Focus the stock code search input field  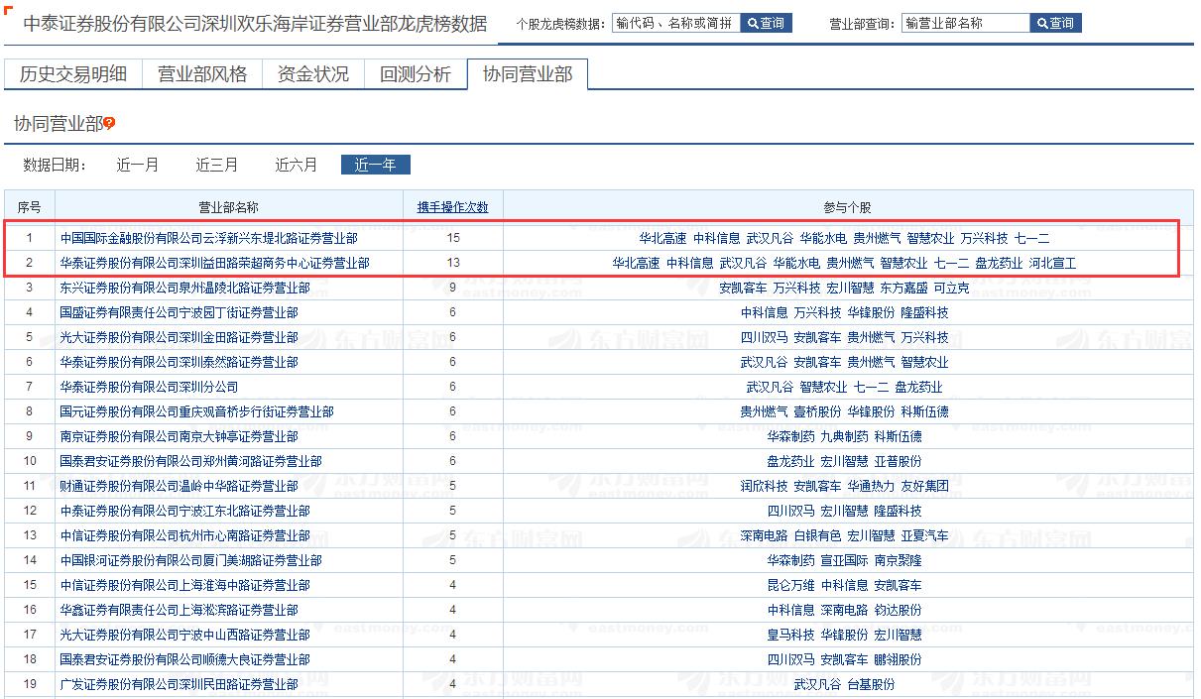[x=674, y=23]
